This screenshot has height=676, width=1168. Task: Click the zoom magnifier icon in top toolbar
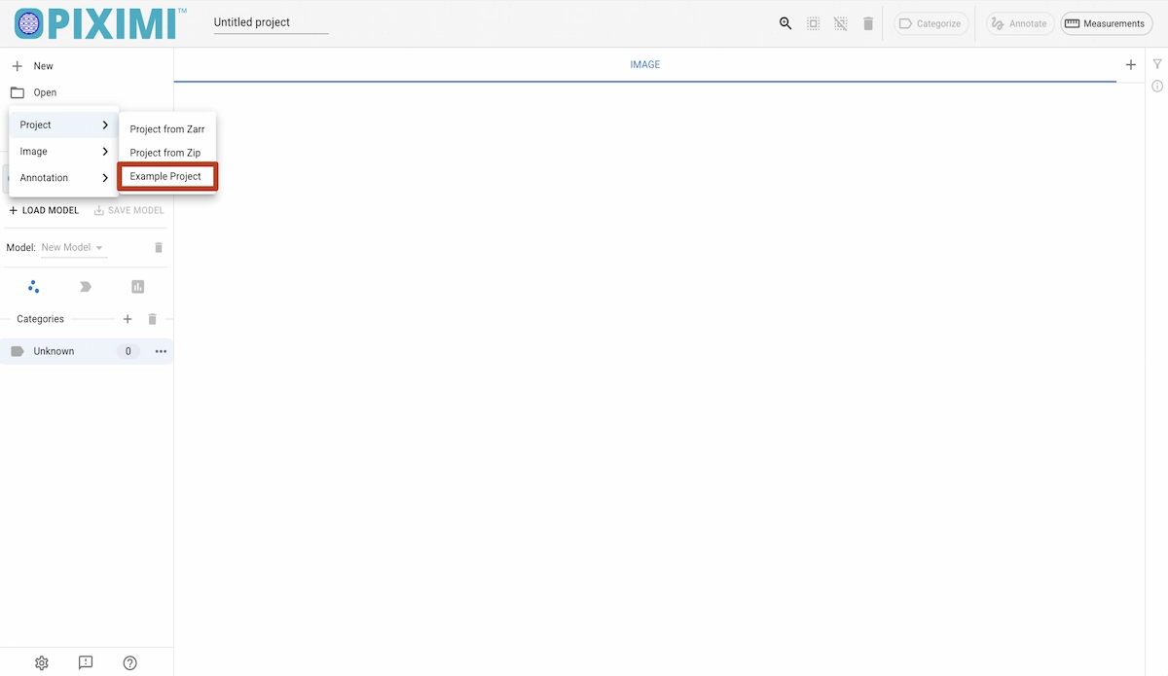click(785, 23)
